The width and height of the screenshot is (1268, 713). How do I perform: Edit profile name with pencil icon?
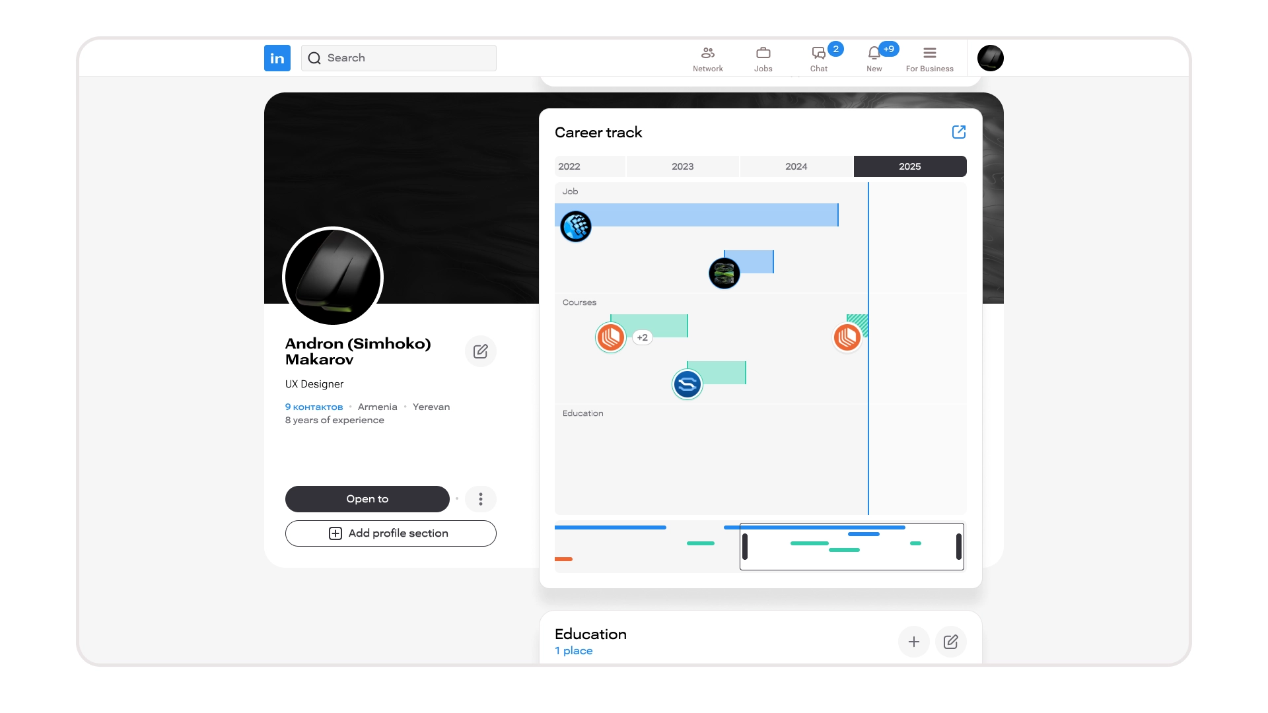[480, 351]
